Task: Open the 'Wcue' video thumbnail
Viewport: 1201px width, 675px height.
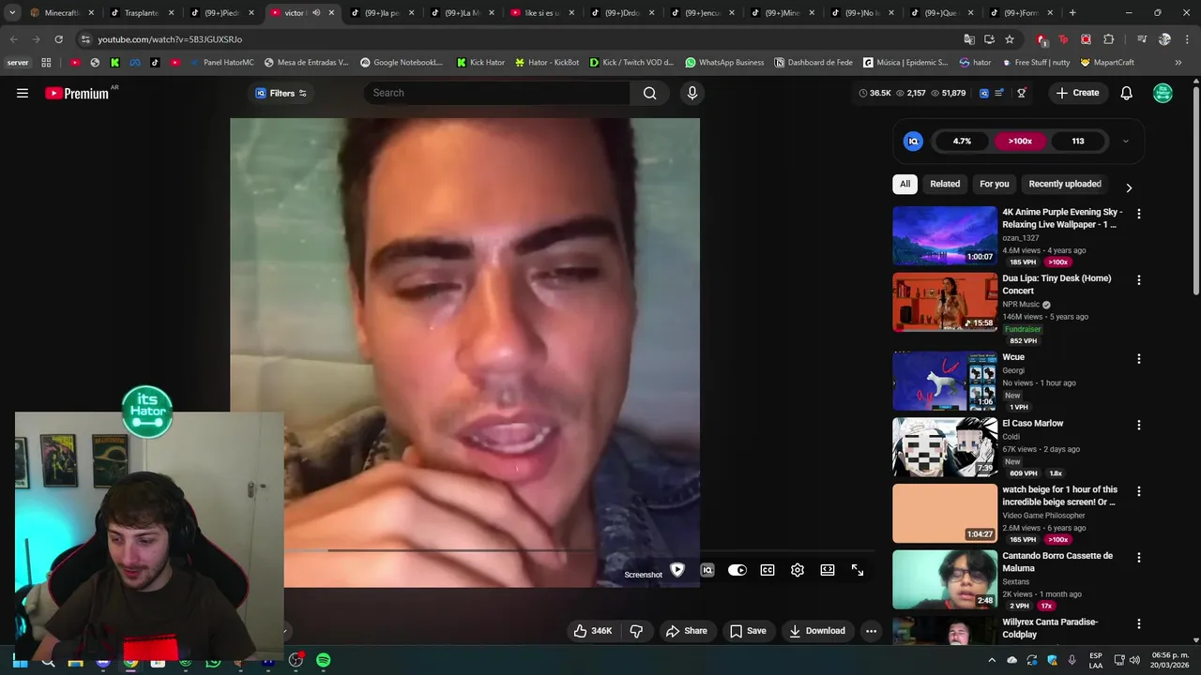Action: pyautogui.click(x=945, y=381)
